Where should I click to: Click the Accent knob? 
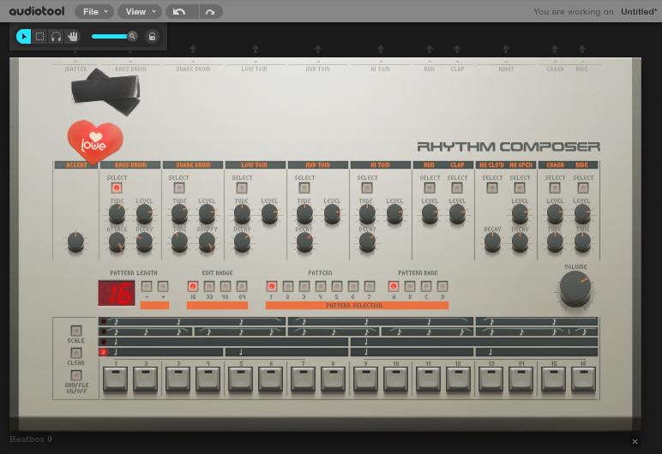point(75,242)
